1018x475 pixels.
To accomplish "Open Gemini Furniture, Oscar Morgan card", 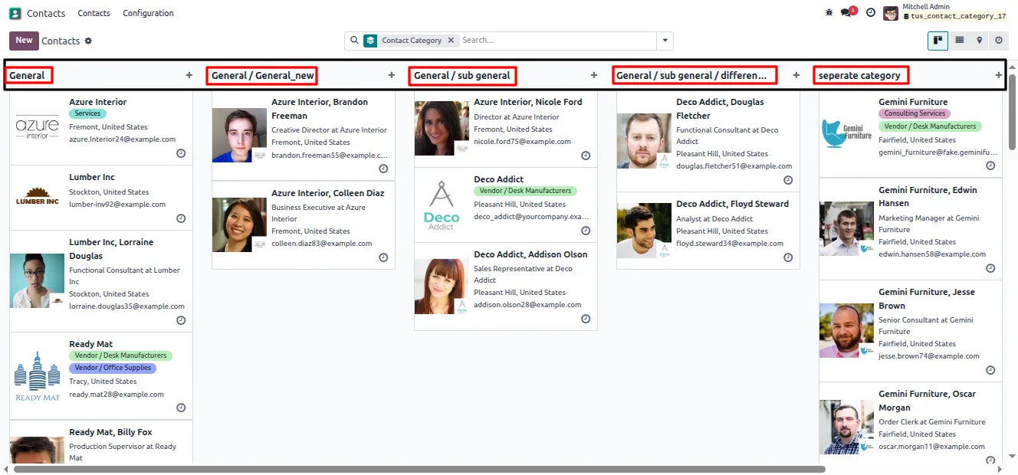I will [911, 424].
